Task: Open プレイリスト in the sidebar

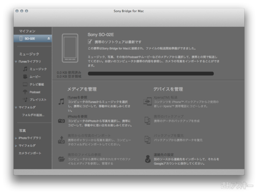Action: click(38, 100)
